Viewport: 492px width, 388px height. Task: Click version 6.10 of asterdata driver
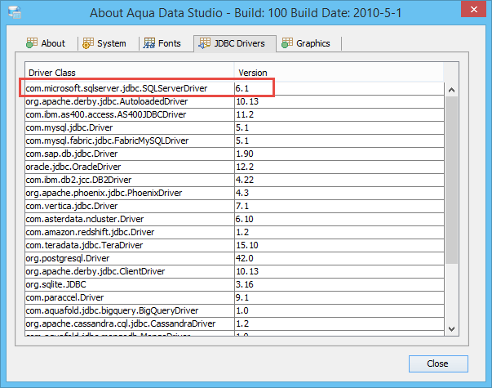click(x=245, y=219)
